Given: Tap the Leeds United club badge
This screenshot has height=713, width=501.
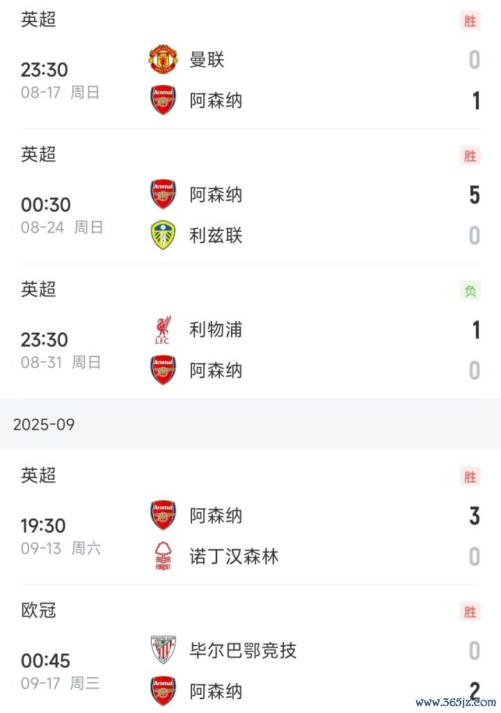Looking at the screenshot, I should 164,235.
